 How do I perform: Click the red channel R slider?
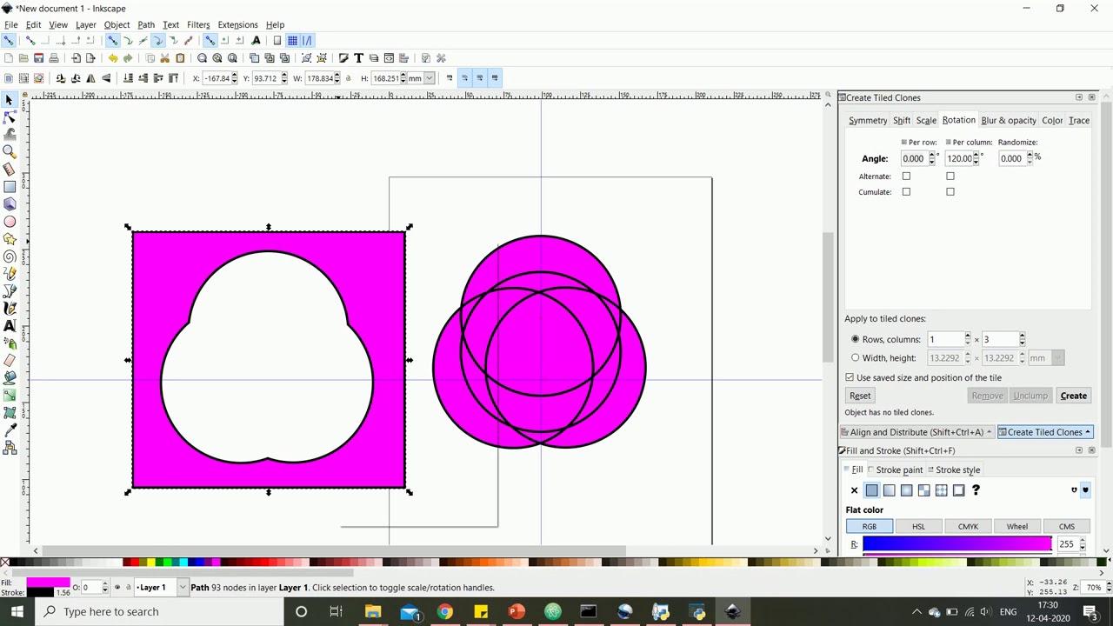click(x=956, y=544)
